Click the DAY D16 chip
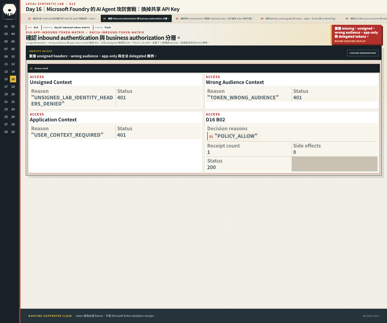 [x=33, y=27]
